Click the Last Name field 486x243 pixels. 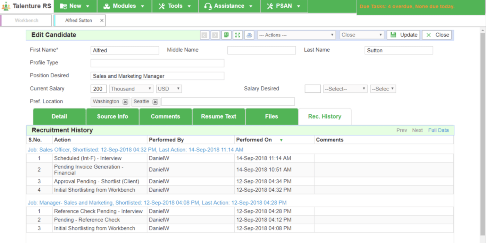(399, 50)
